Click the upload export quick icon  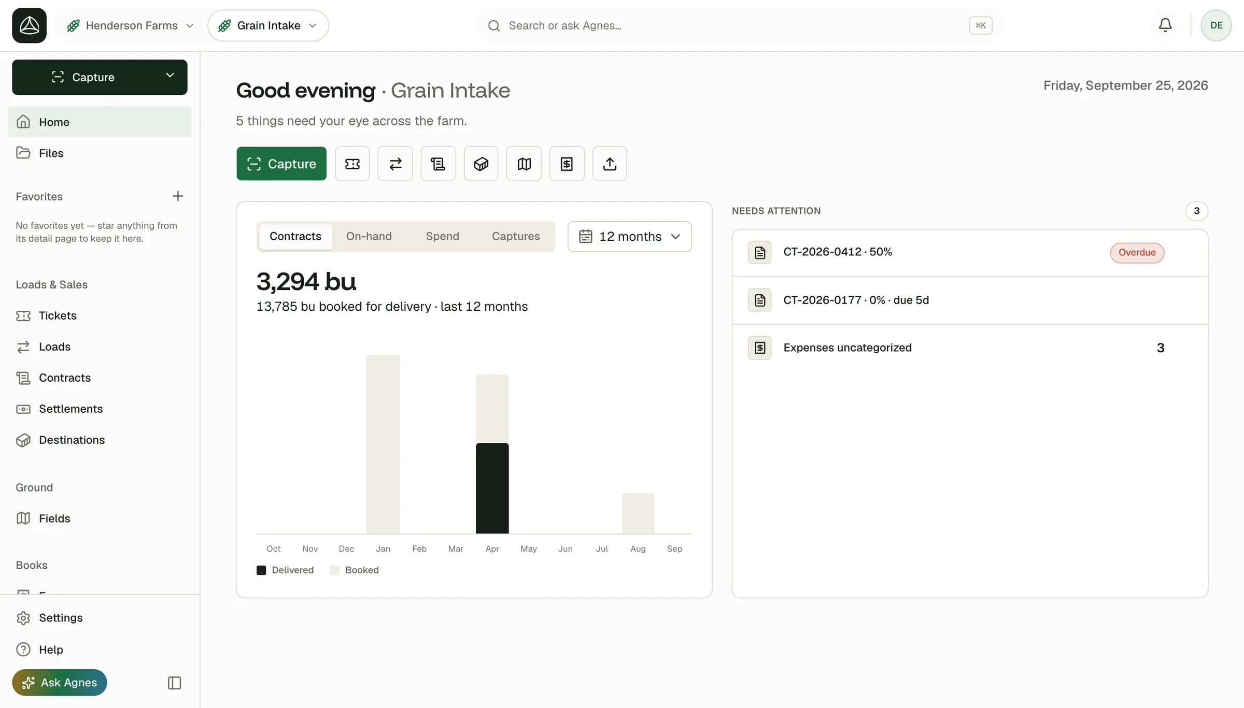tap(610, 164)
